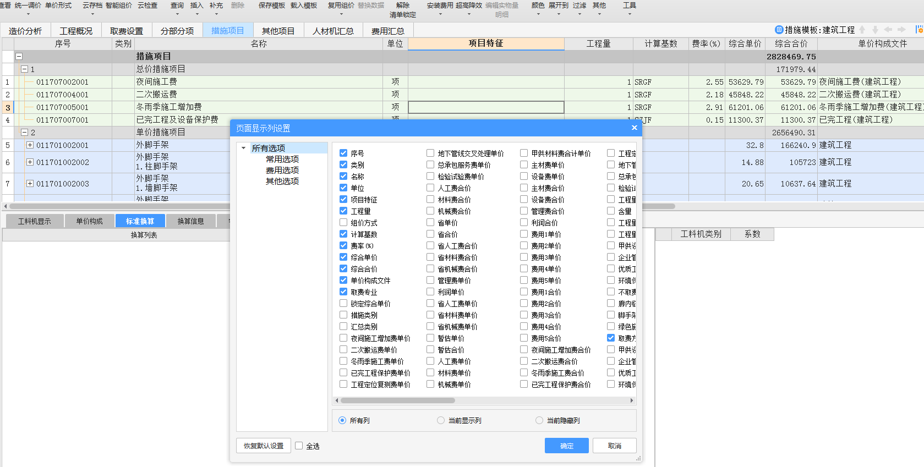
Task: Open the 云存档 dropdown
Action: [x=92, y=14]
